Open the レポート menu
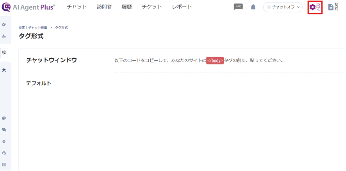The width and height of the screenshot is (346, 171). coord(182,7)
